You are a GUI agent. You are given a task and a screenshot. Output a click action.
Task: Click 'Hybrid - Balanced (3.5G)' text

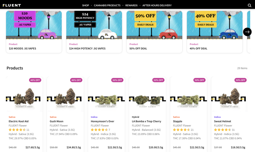tap(146, 130)
